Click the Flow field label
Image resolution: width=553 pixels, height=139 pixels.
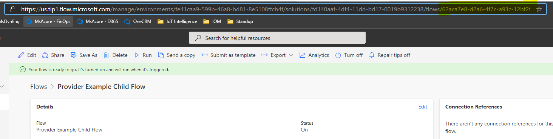[x=41, y=123]
